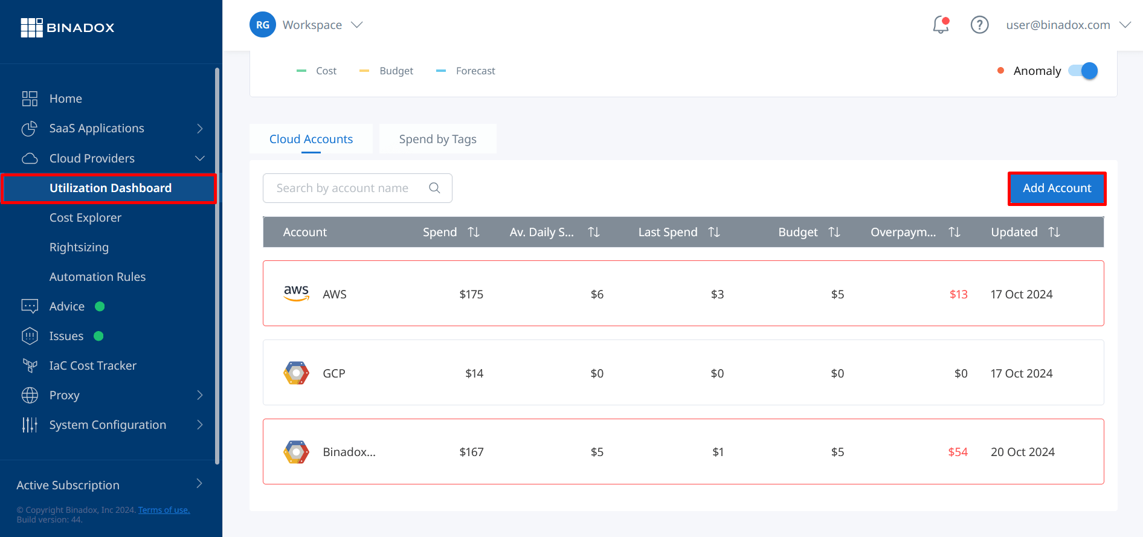The height and width of the screenshot is (537, 1143).
Task: Switch to Spend by Tags tab
Action: point(438,139)
